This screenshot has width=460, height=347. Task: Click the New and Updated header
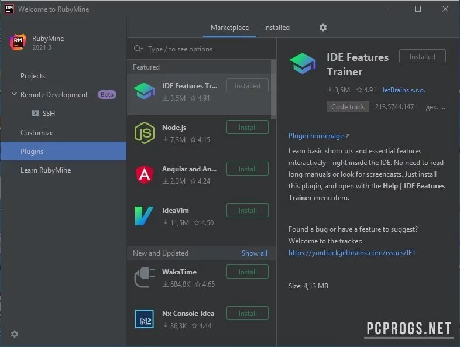pos(160,253)
